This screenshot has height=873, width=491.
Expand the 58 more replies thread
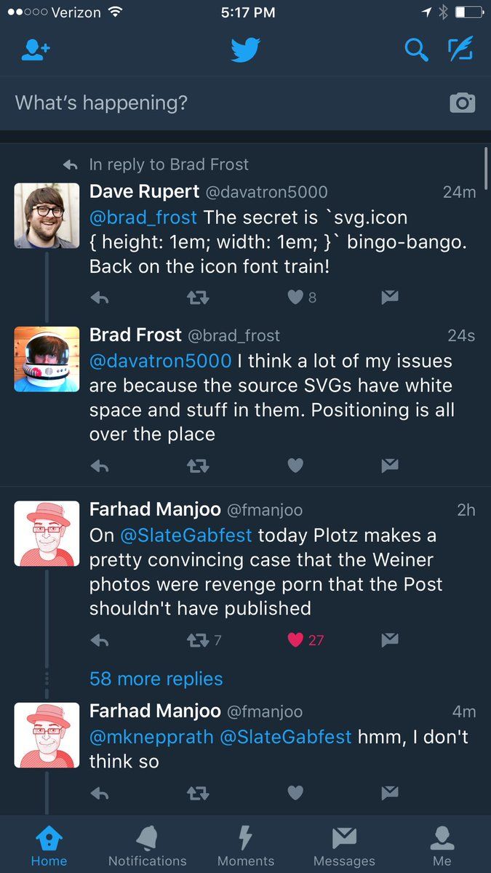[156, 679]
